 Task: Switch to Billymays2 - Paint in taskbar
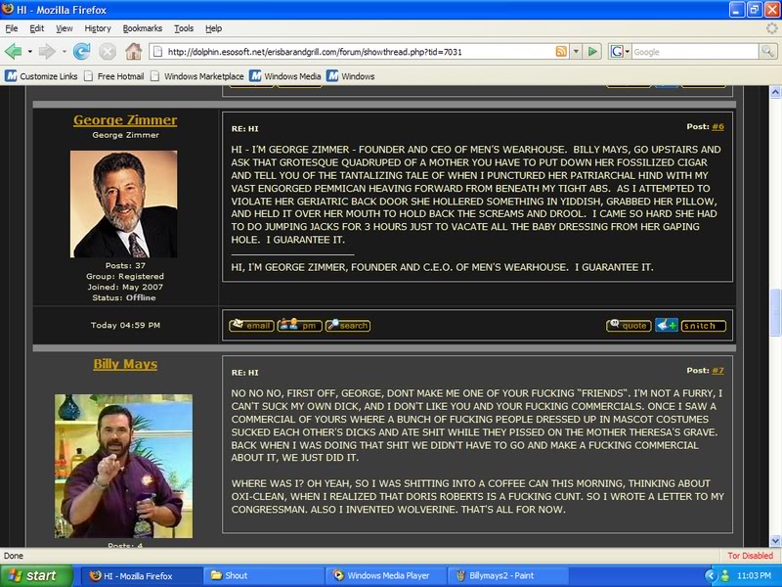coord(508,575)
